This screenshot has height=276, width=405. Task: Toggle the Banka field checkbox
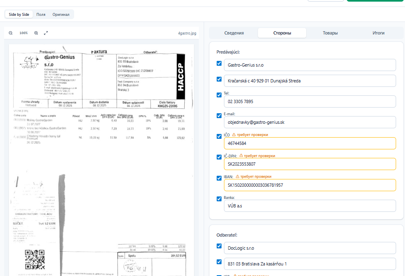tap(219, 199)
